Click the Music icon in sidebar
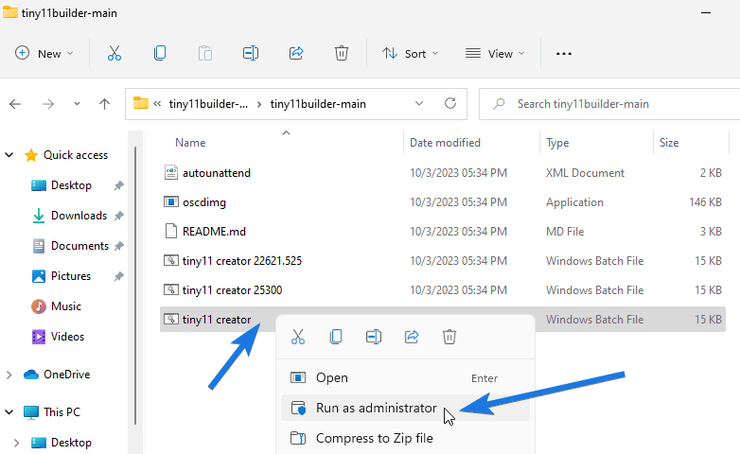This screenshot has height=454, width=740. pos(38,306)
